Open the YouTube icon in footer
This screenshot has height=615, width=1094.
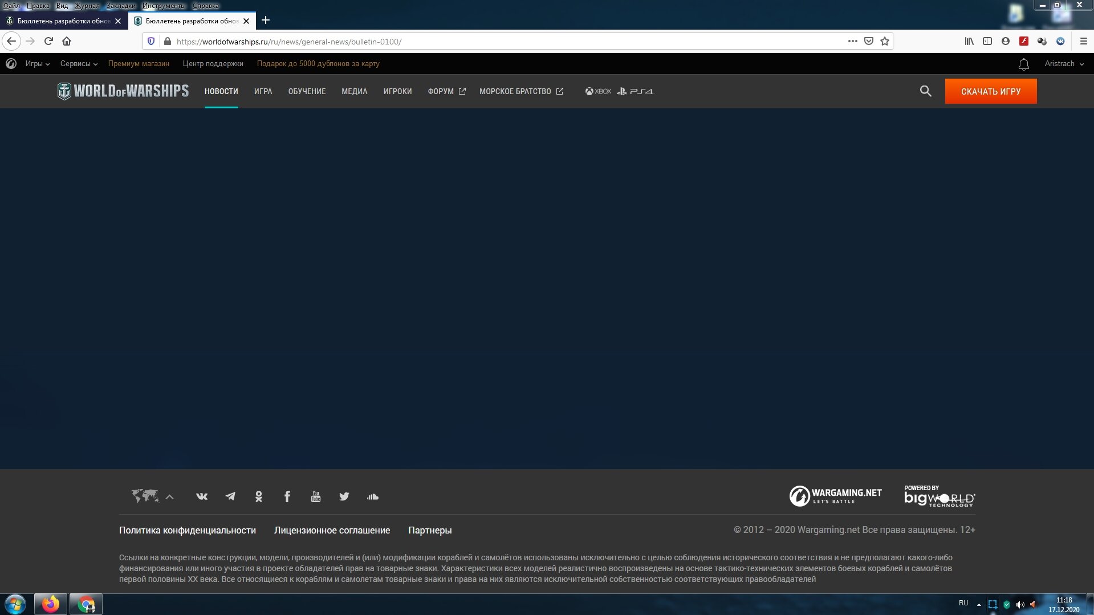(316, 496)
